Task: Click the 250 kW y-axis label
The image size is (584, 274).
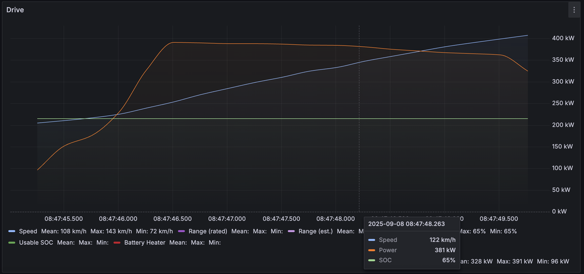Action: click(x=563, y=103)
